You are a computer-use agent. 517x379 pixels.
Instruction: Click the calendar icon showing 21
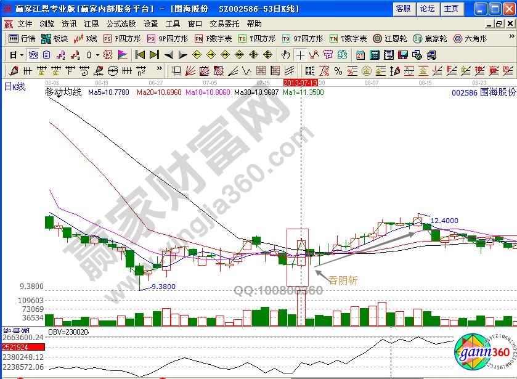360,54
